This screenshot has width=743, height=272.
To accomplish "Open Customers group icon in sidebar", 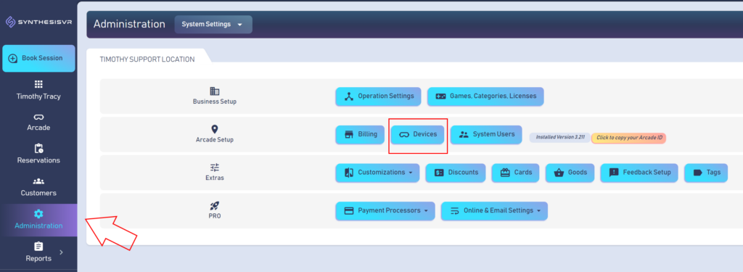I will tap(38, 181).
